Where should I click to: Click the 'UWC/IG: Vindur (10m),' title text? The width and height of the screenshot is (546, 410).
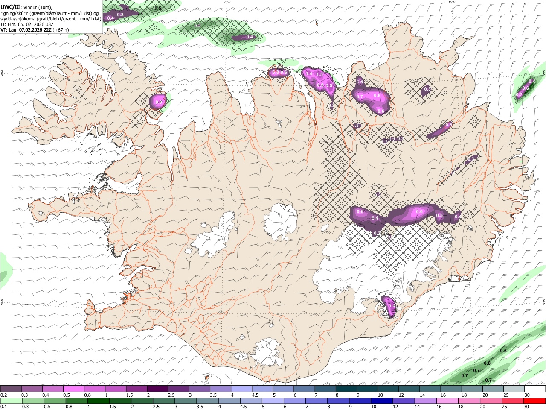pyautogui.click(x=26, y=7)
